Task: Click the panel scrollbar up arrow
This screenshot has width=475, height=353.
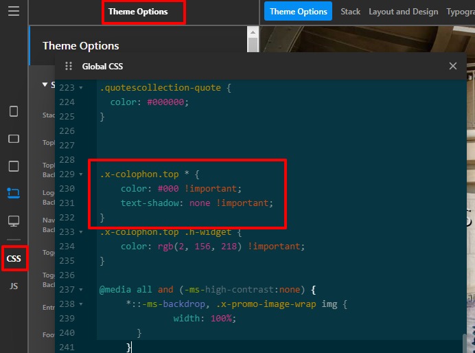Action: [253, 32]
